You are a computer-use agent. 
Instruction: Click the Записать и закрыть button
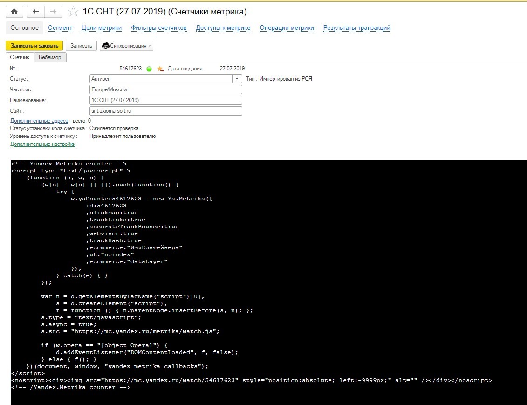coord(34,46)
